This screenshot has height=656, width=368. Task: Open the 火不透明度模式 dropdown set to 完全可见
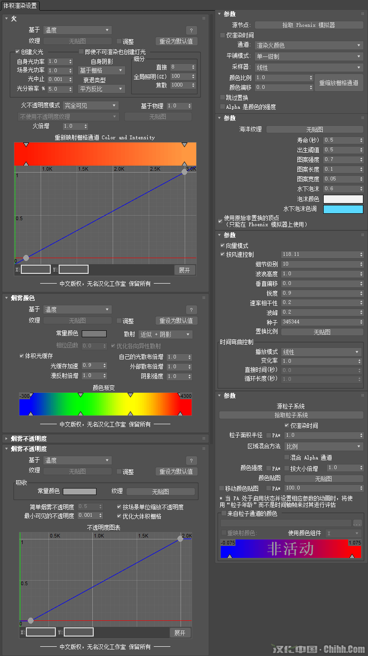[x=90, y=106]
